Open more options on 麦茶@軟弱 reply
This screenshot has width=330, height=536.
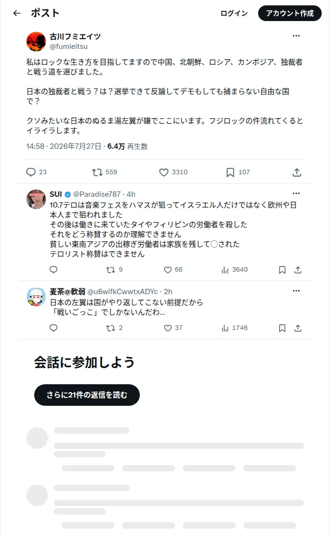pyautogui.click(x=296, y=291)
